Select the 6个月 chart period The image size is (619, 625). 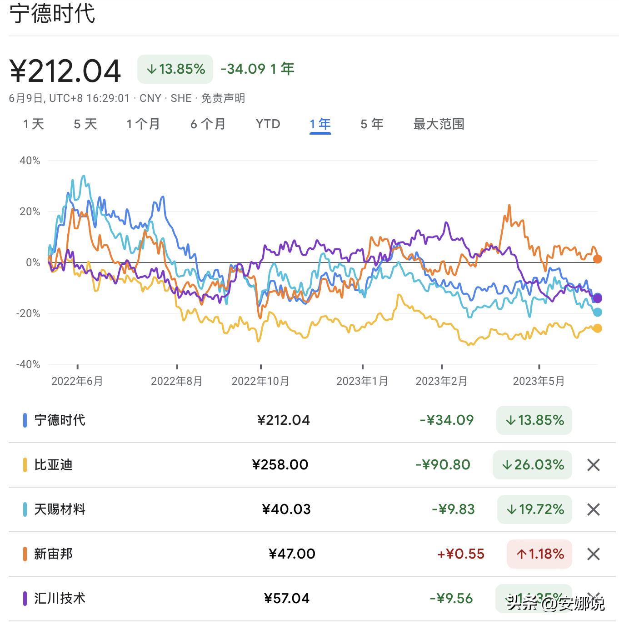[x=207, y=124]
